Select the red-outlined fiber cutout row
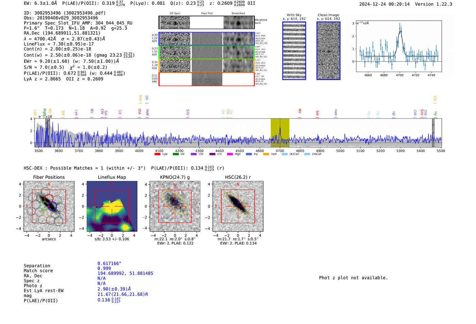Image resolution: width=476 pixels, height=324 pixels. (x=207, y=79)
